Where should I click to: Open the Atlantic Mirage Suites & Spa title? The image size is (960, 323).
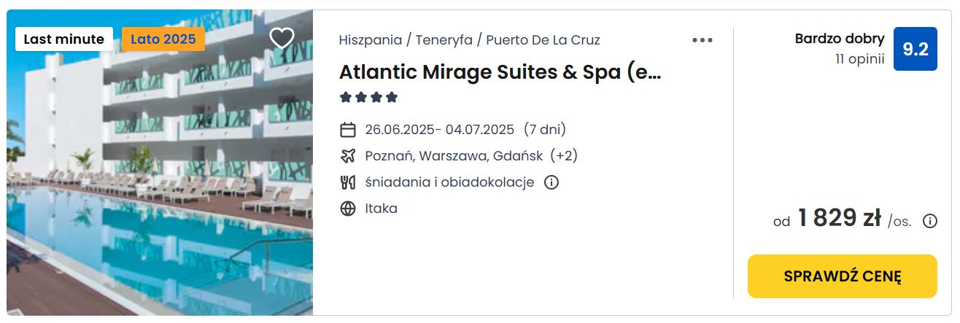(500, 72)
